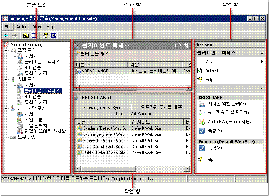
Task: Select the Exchange (Default Web...) row
Action: (133, 134)
